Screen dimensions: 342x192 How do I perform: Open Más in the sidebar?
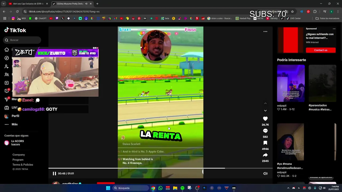point(11,124)
